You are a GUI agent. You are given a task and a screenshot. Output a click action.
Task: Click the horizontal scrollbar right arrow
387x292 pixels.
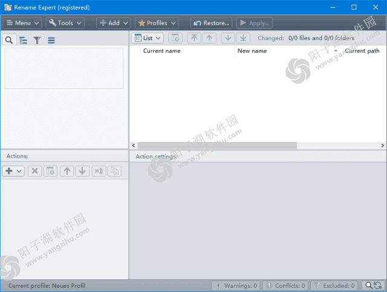382,146
